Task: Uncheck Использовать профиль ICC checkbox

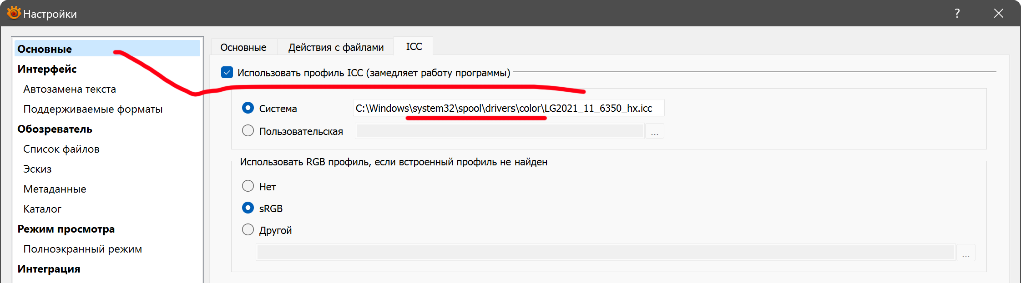Action: click(227, 73)
